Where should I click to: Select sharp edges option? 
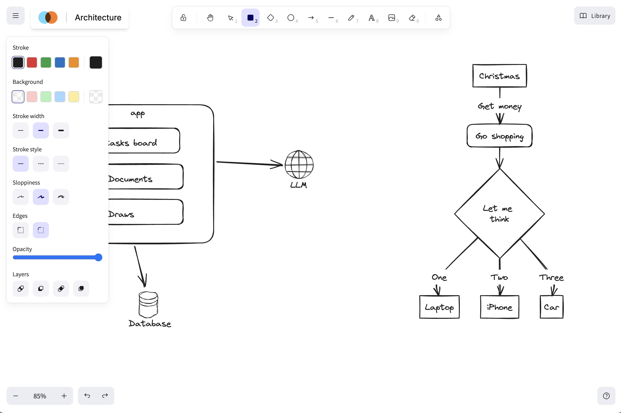[21, 230]
